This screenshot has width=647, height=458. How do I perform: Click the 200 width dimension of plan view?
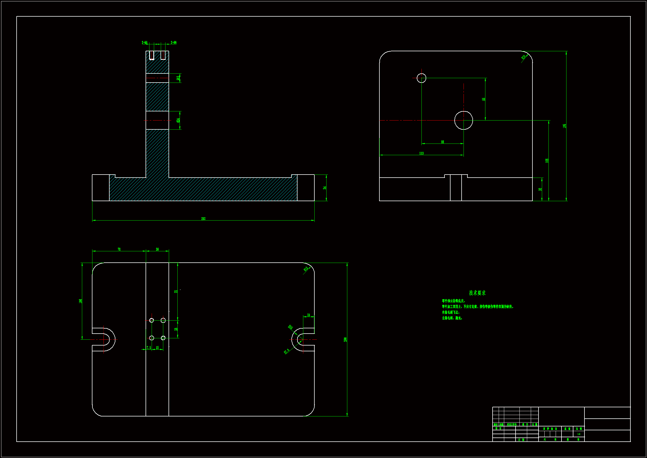coord(345,339)
